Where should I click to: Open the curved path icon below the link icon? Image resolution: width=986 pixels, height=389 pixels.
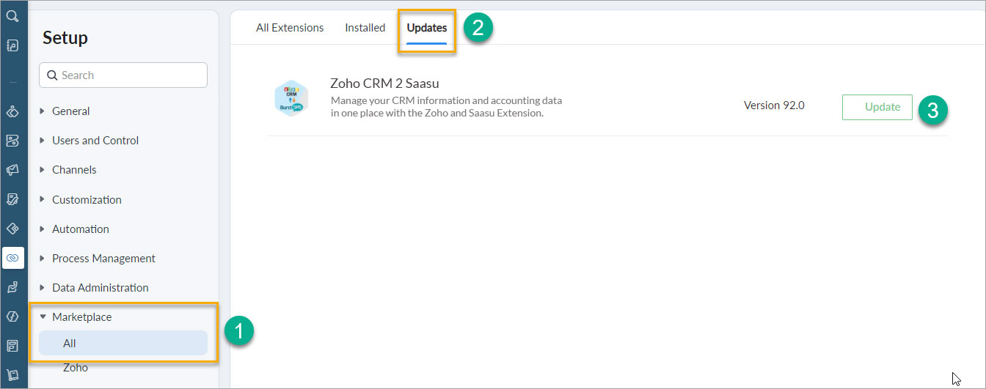[12, 287]
